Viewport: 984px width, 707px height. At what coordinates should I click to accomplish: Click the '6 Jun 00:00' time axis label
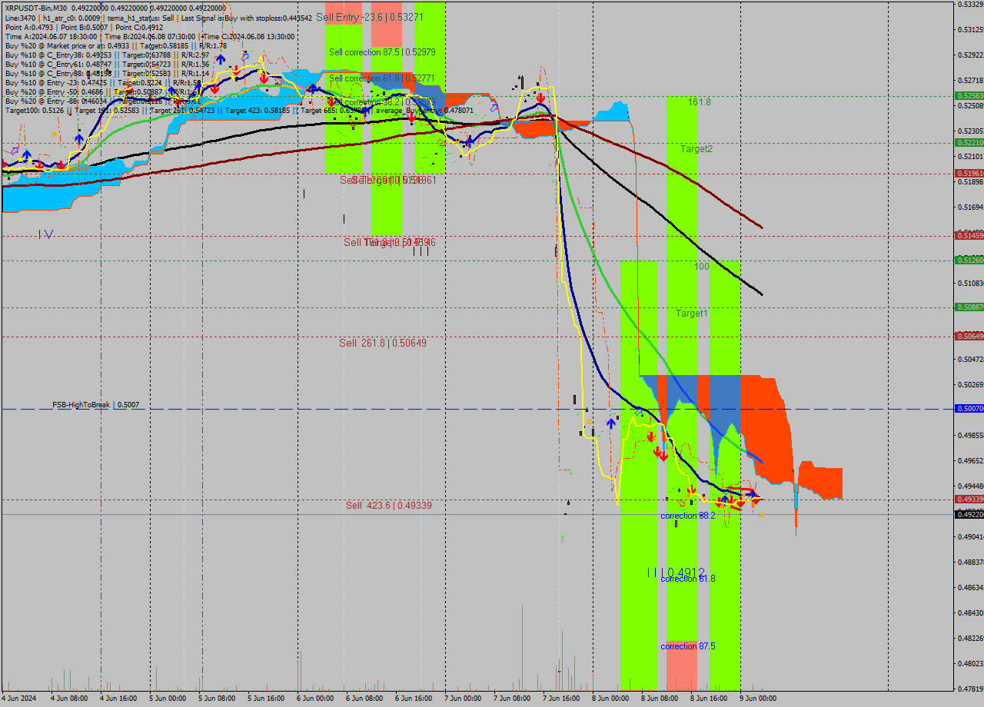coord(315,699)
